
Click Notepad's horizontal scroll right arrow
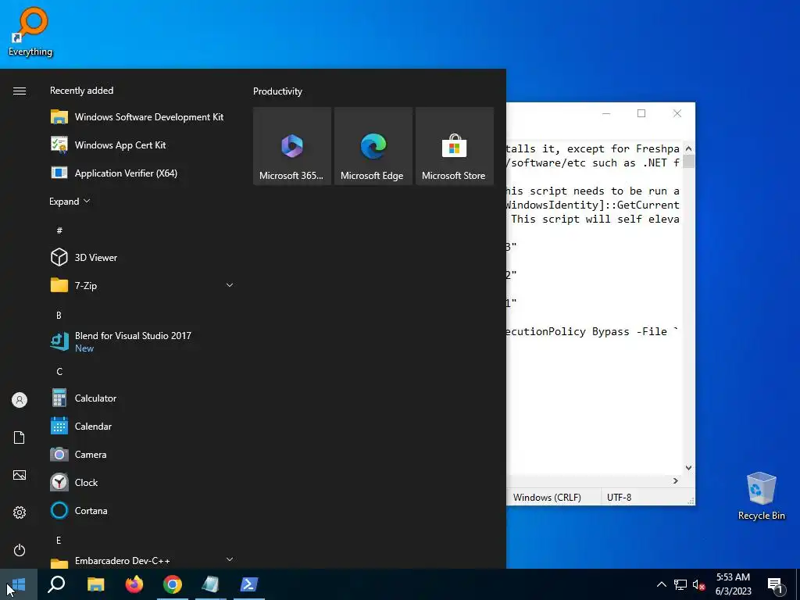676,480
